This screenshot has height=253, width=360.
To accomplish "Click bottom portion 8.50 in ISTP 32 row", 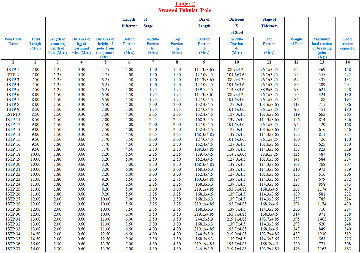I will [129, 224].
